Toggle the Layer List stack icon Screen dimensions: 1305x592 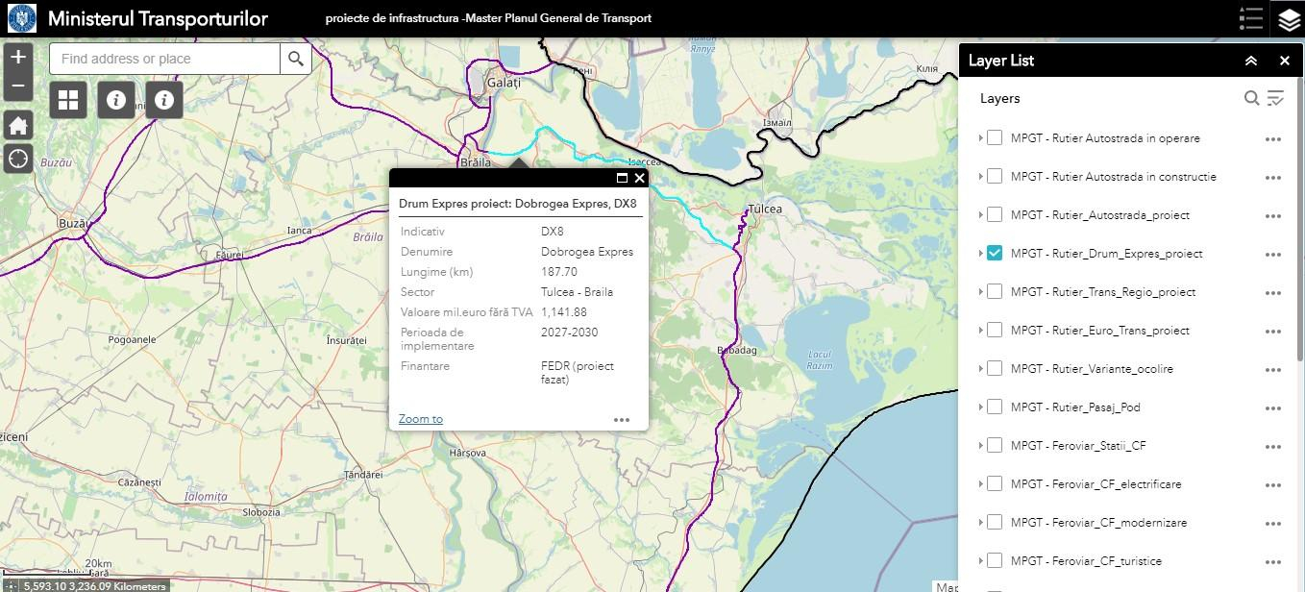coord(1288,19)
